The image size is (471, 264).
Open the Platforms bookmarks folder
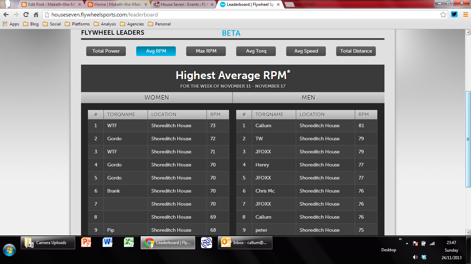click(x=77, y=24)
